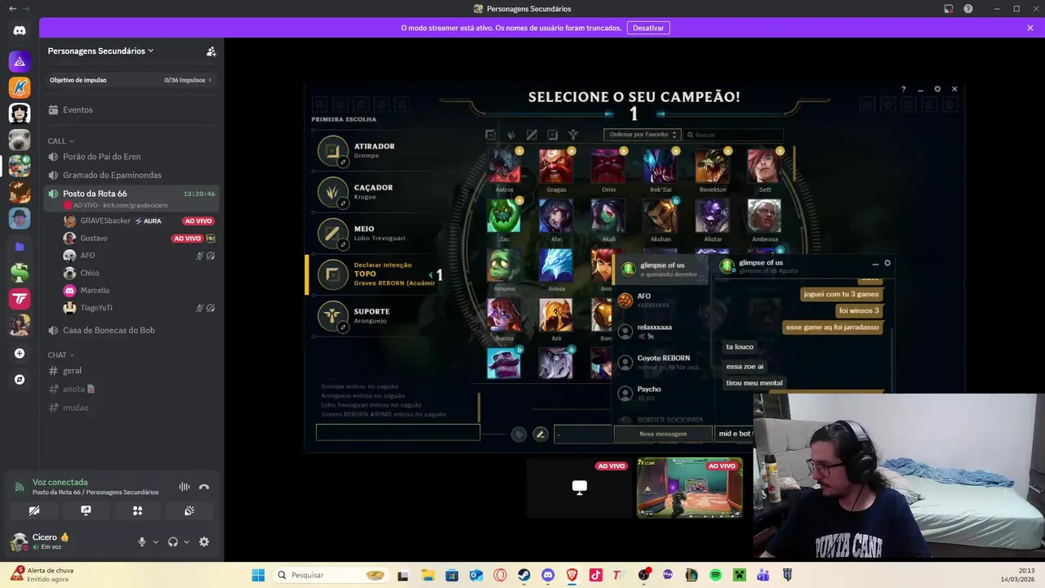1045x588 pixels.
Task: Click the help question mark in League client
Action: tap(903, 89)
